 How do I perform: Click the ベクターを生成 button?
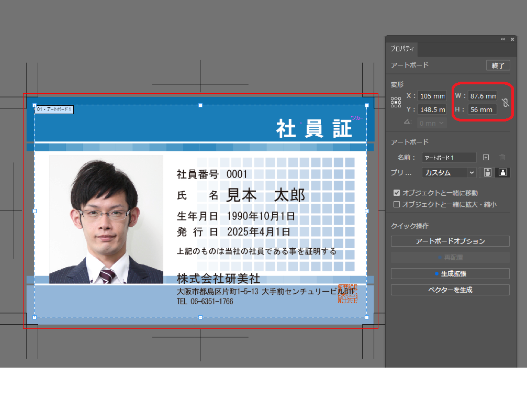(449, 289)
